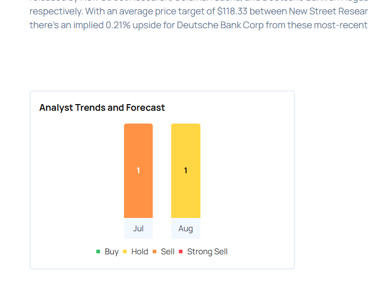Click the New Street Research text in the paragraph
Image resolution: width=368 pixels, height=282 pixels.
coord(328,11)
